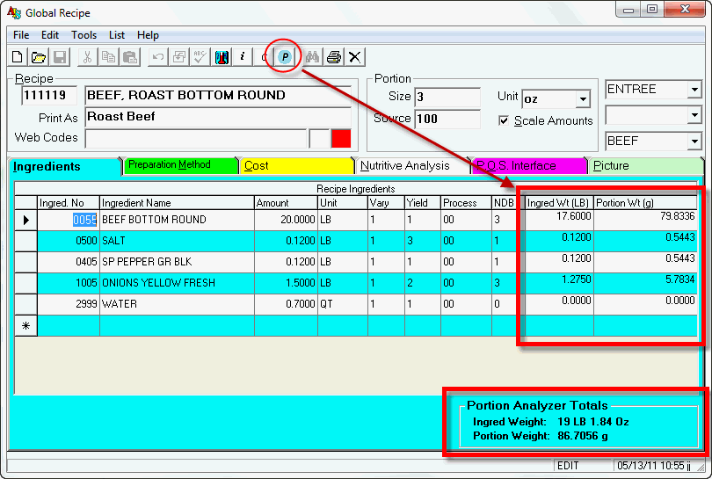Open the Edit menu

50,35
